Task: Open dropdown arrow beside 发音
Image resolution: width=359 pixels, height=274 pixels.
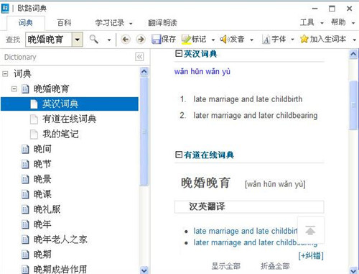Action: [x=251, y=40]
